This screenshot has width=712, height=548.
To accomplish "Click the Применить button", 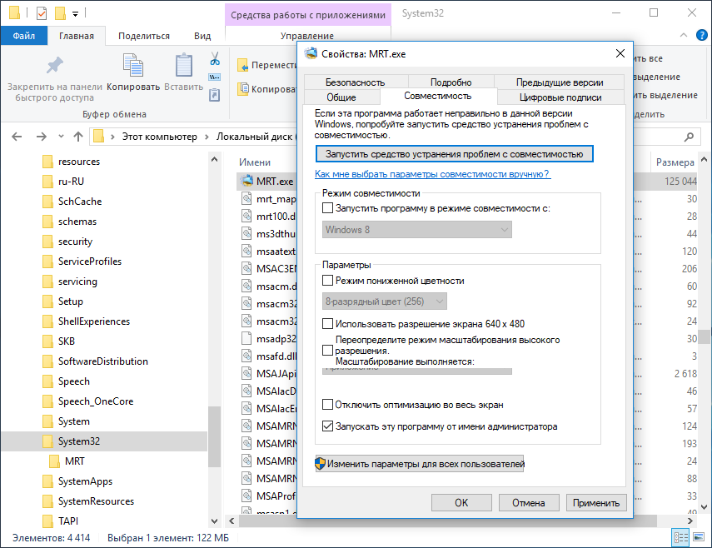I will [x=596, y=502].
